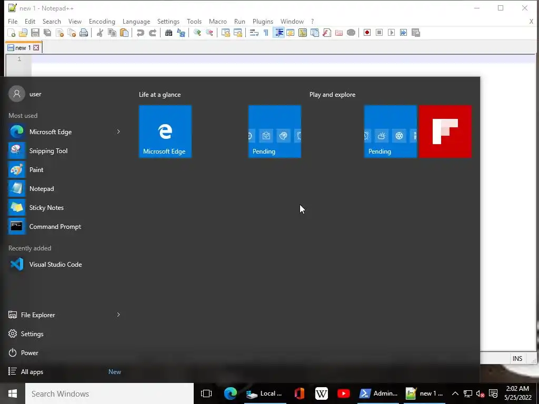This screenshot has height=404, width=539.
Task: Click the Open file icon in Notepad++ toolbar
Action: (23, 33)
